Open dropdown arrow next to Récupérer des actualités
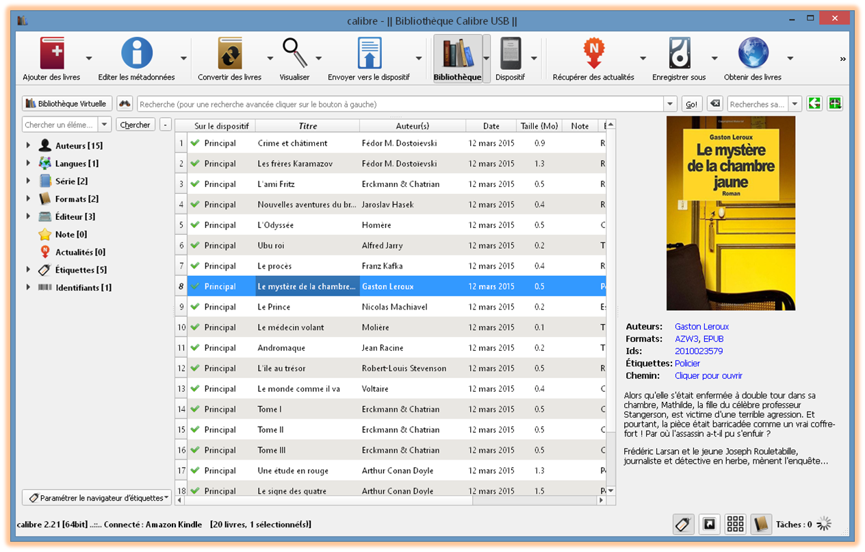 click(643, 59)
